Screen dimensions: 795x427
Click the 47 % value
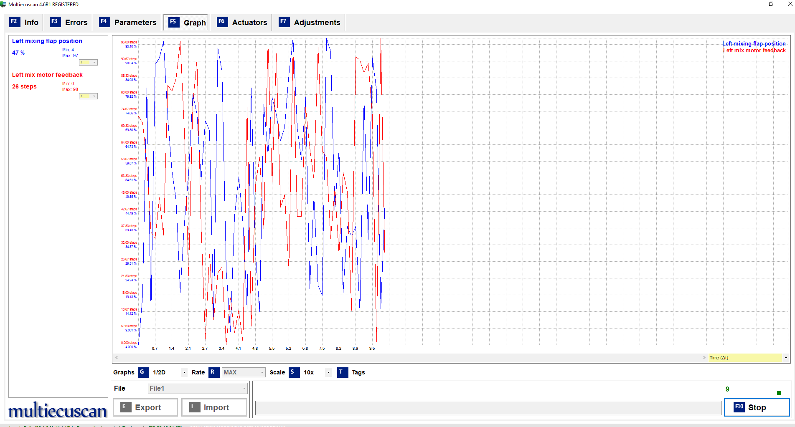[x=18, y=53]
